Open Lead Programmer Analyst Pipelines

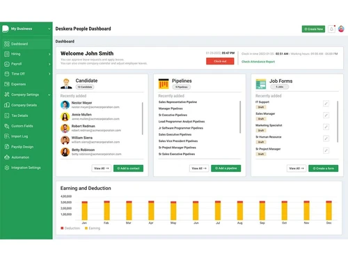click(182, 122)
